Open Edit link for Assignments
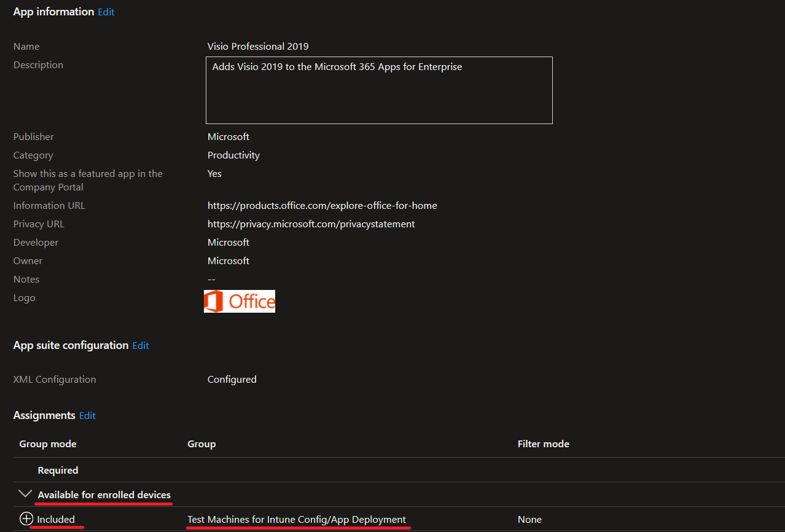 pyautogui.click(x=87, y=416)
